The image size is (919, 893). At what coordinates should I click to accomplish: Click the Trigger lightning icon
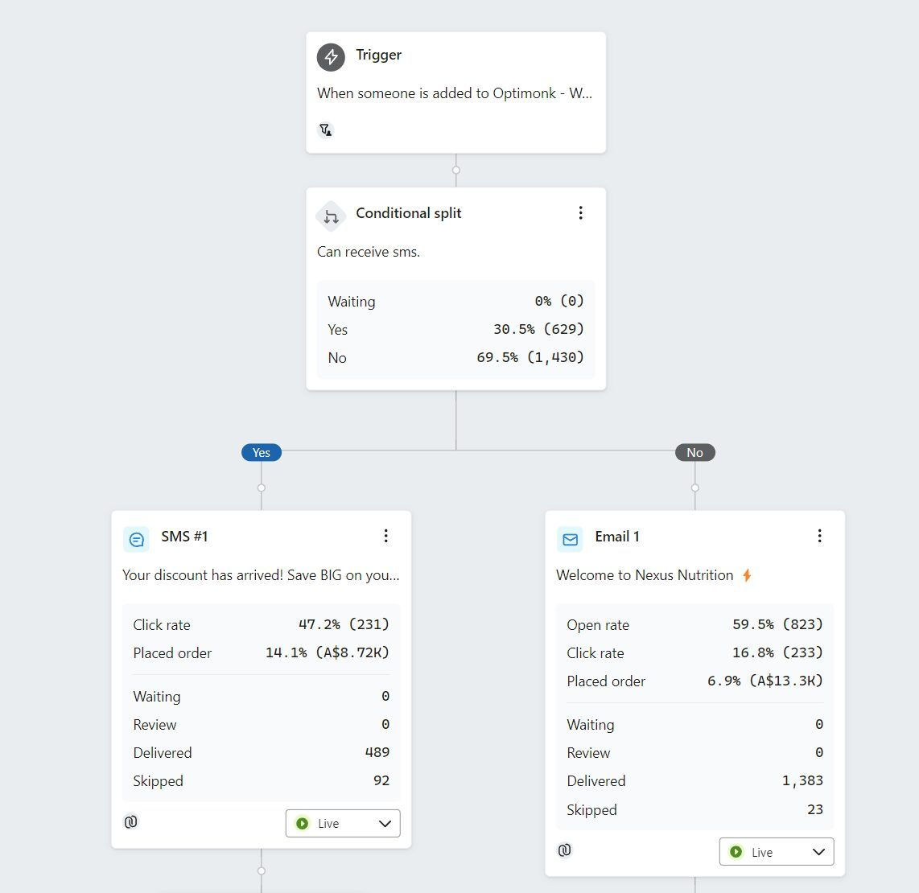coord(330,56)
